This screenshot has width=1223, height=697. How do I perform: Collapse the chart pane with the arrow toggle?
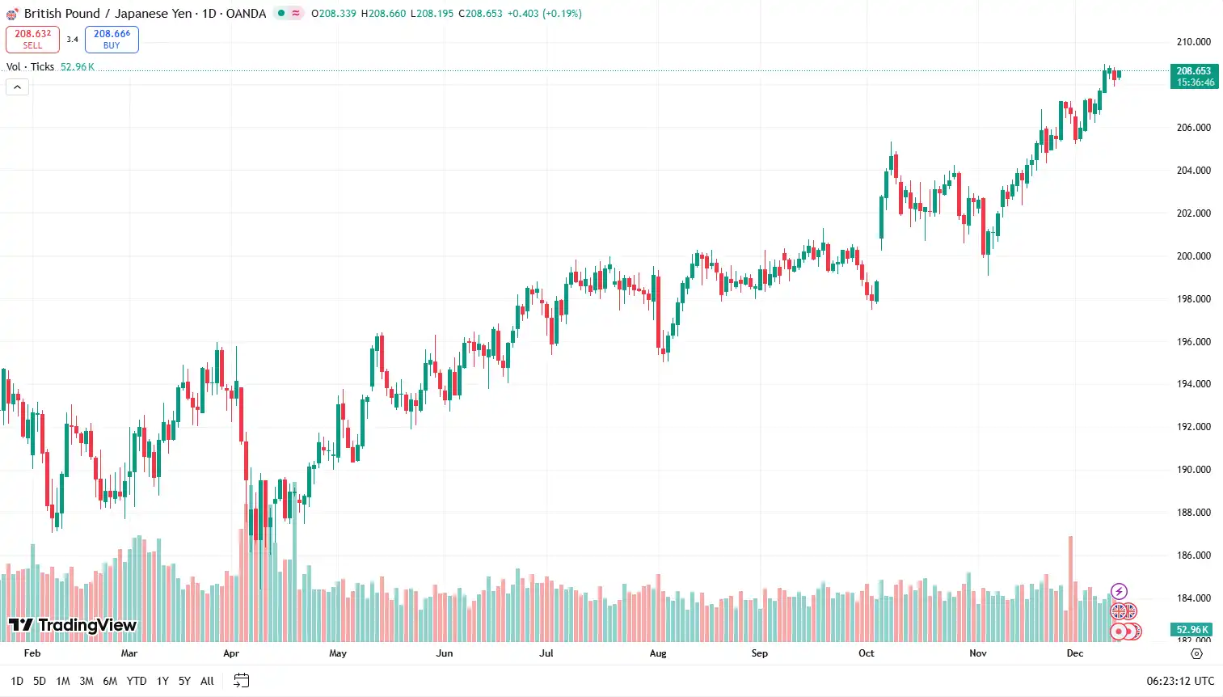(17, 87)
